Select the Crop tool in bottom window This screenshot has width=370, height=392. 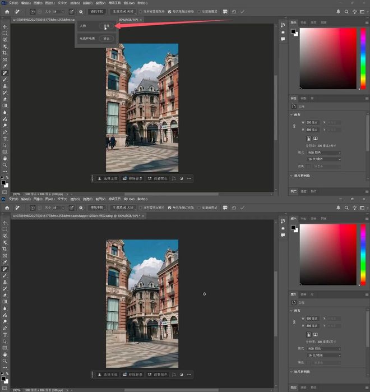pos(4,249)
